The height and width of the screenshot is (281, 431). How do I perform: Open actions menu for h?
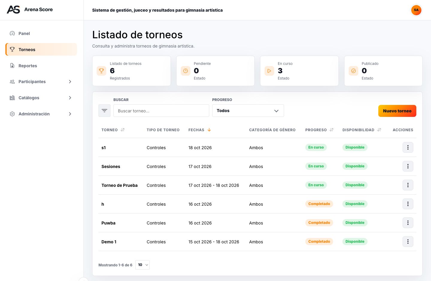[408, 204]
